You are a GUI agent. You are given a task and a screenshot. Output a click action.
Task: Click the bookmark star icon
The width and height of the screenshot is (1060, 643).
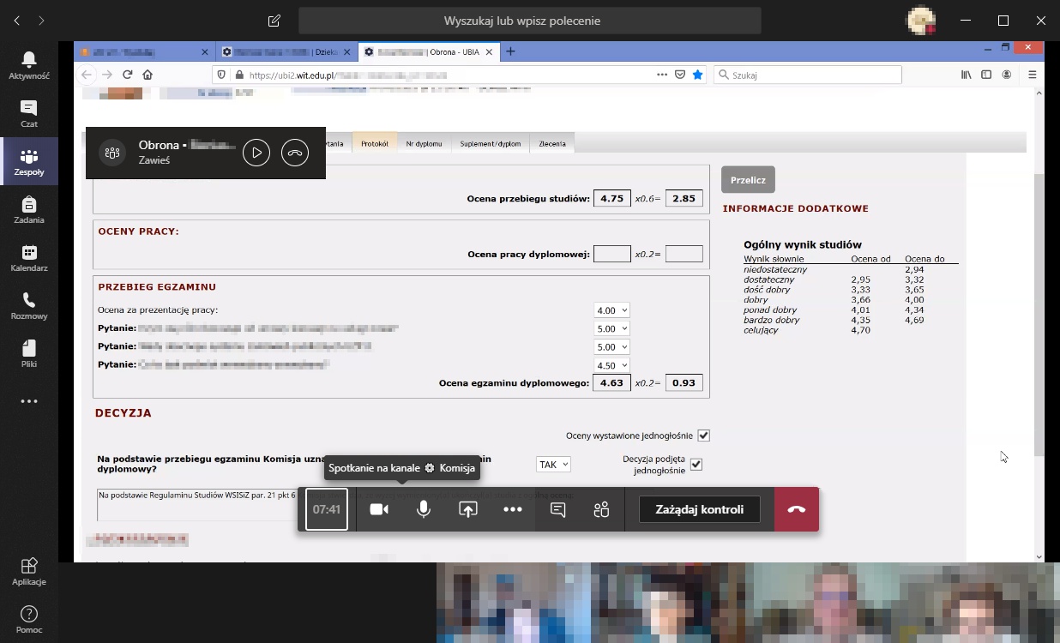pos(697,75)
